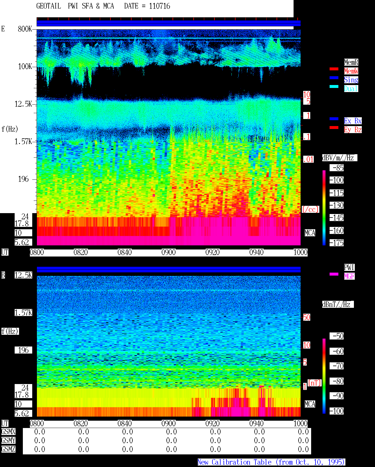This screenshot has height=467, width=375.
Task: Click the -175 color scale value
Action: tap(337, 243)
